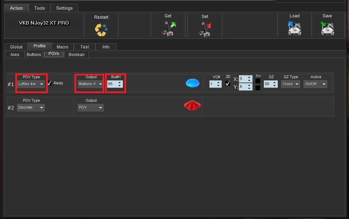Screen dimensions: 349x219
Task: Switch to the Info tab
Action: point(106,47)
